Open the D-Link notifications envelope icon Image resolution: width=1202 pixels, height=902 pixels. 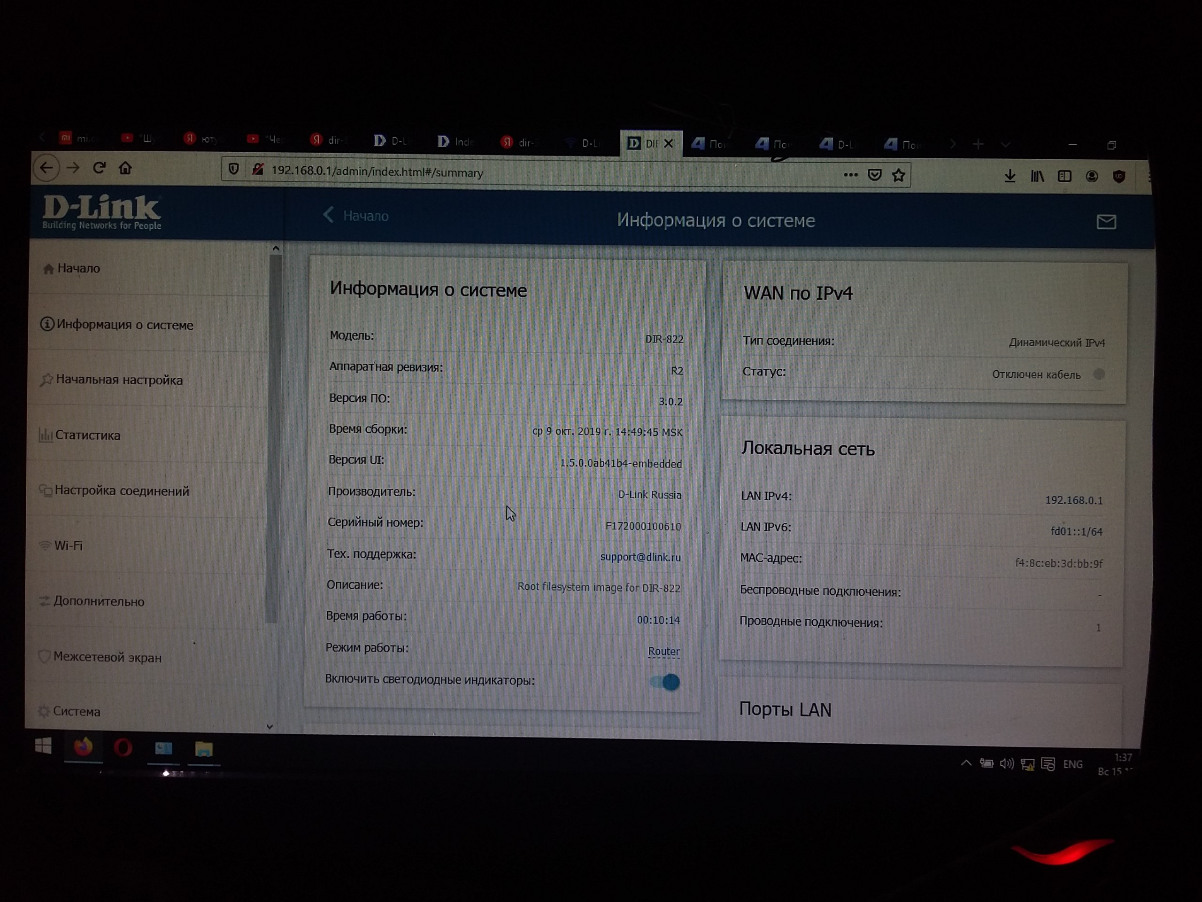(1106, 221)
